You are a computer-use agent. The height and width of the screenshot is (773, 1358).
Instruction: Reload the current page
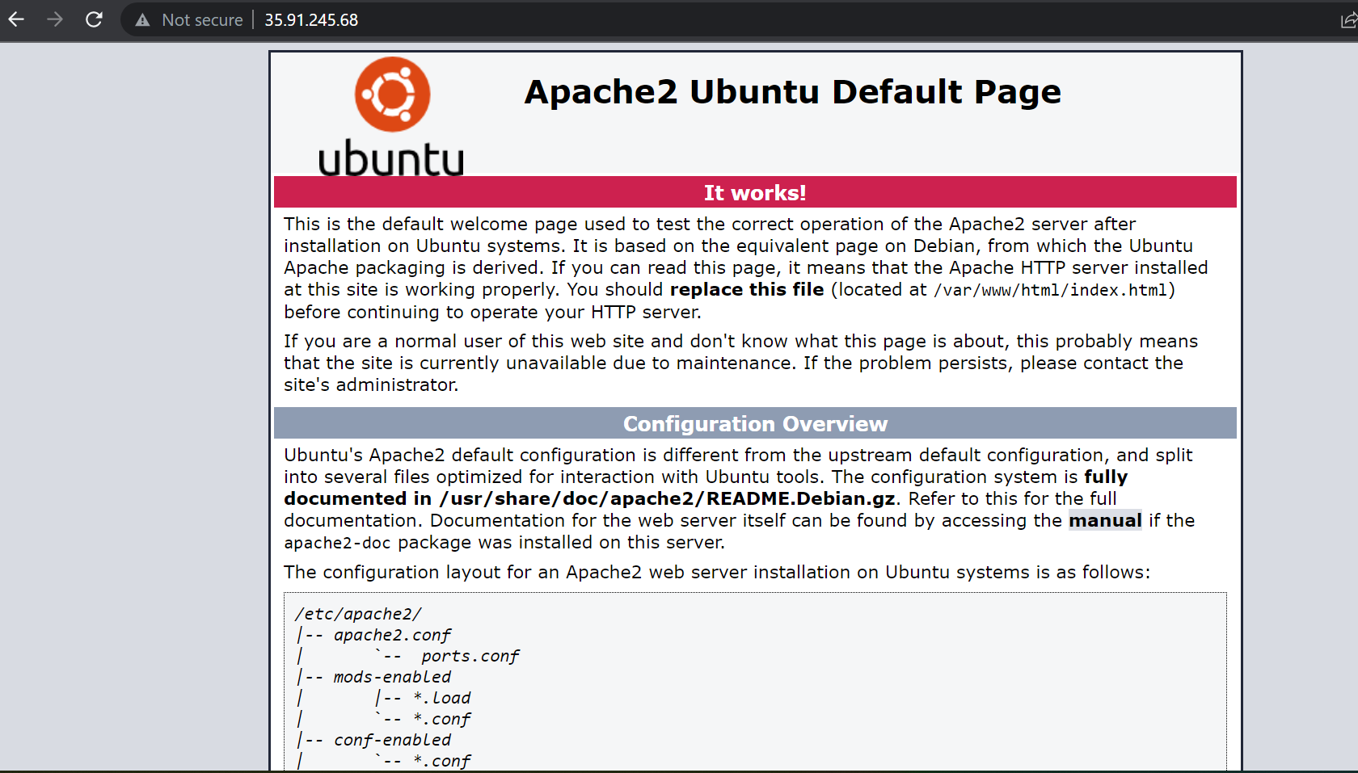[x=94, y=19]
